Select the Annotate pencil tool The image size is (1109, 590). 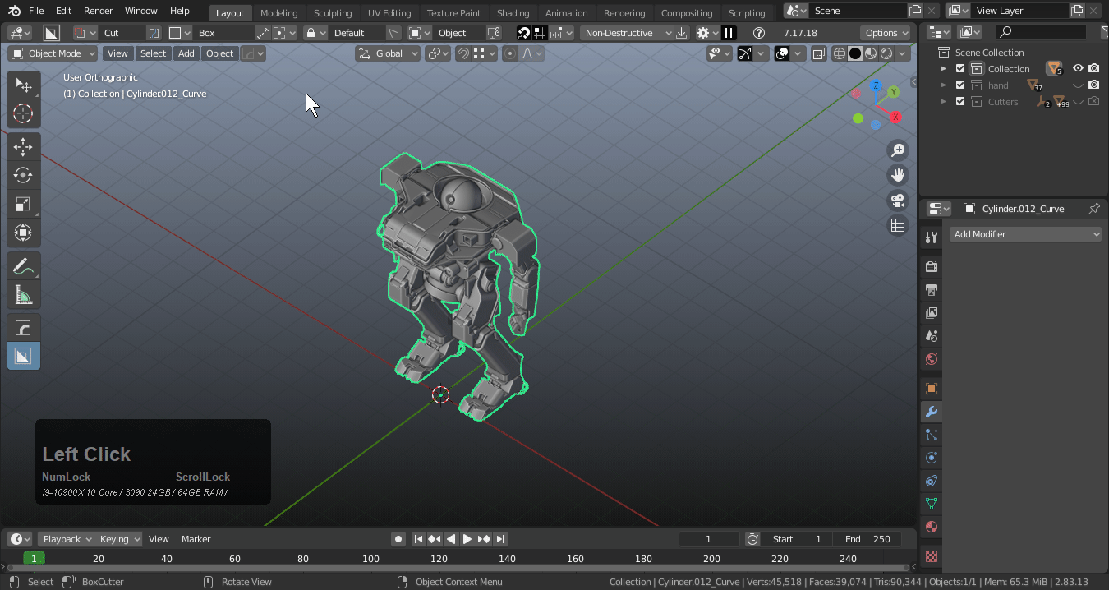[23, 266]
